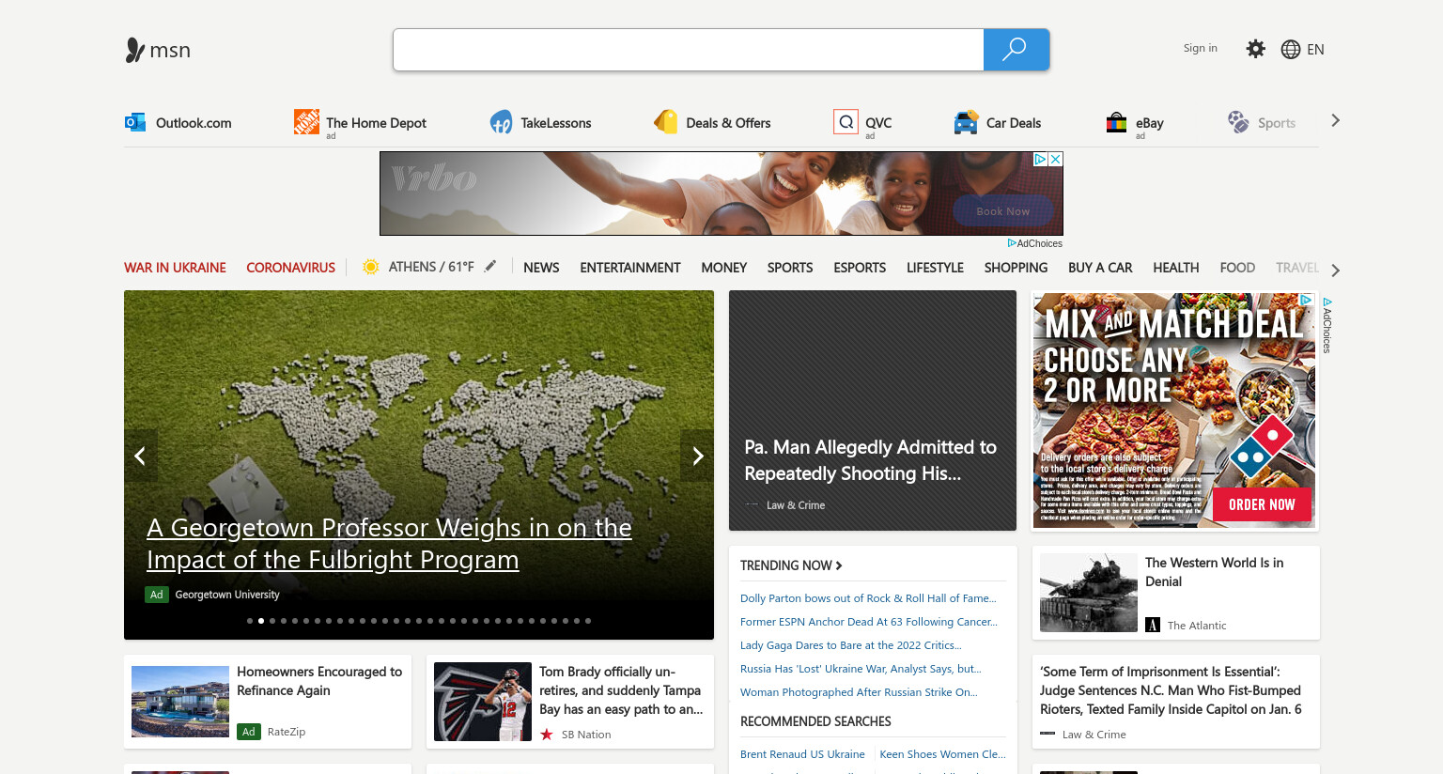Viewport: 1443px width, 774px height.
Task: Click EN language label
Action: [x=1315, y=50]
